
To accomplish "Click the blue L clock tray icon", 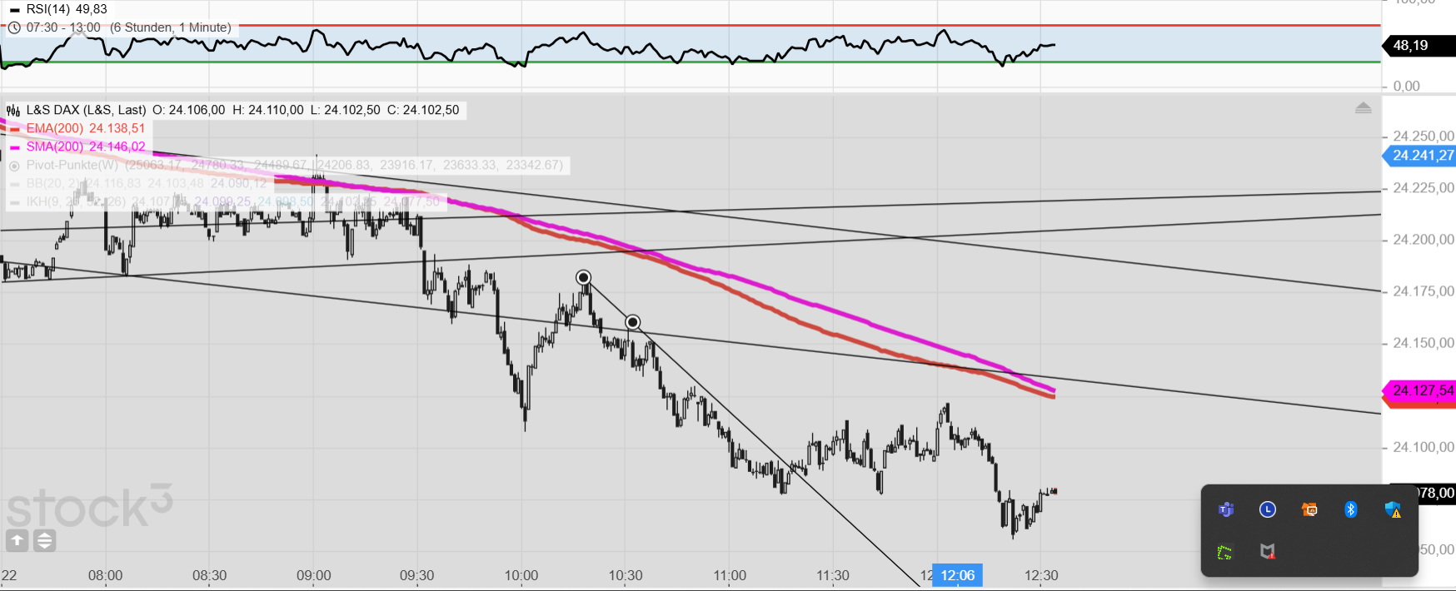I will (x=1268, y=509).
